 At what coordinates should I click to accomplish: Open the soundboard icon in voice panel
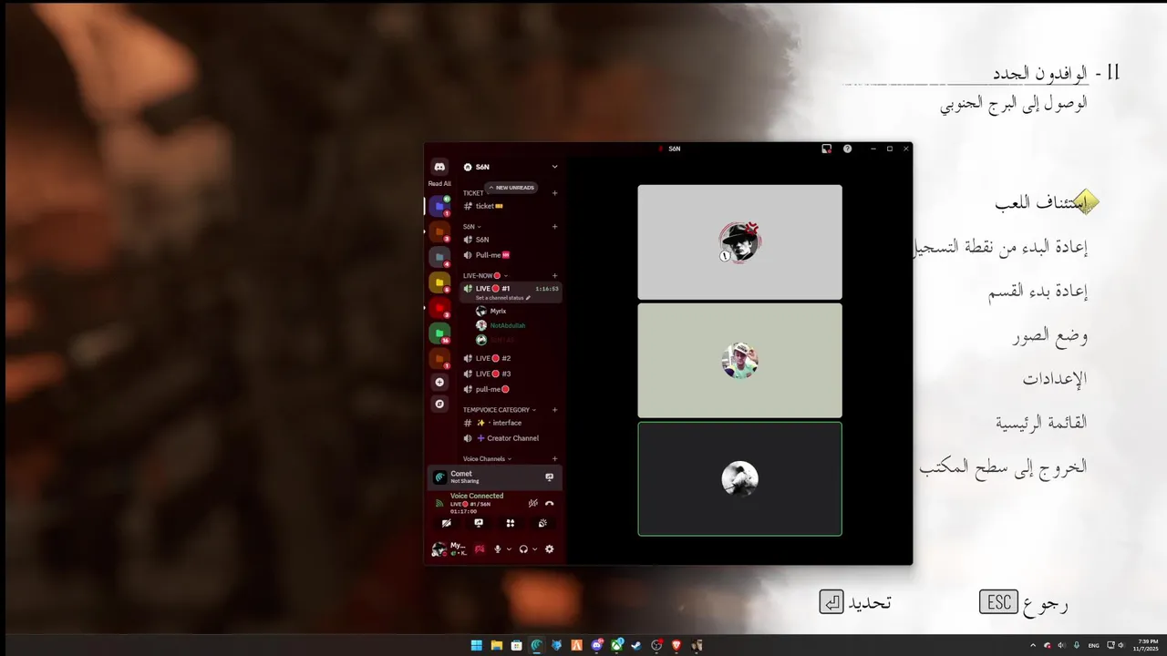pyautogui.click(x=542, y=523)
